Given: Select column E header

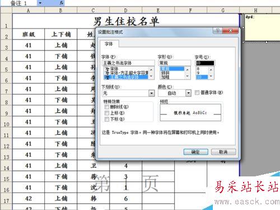Looking at the screenshot, I should pos(158,10).
